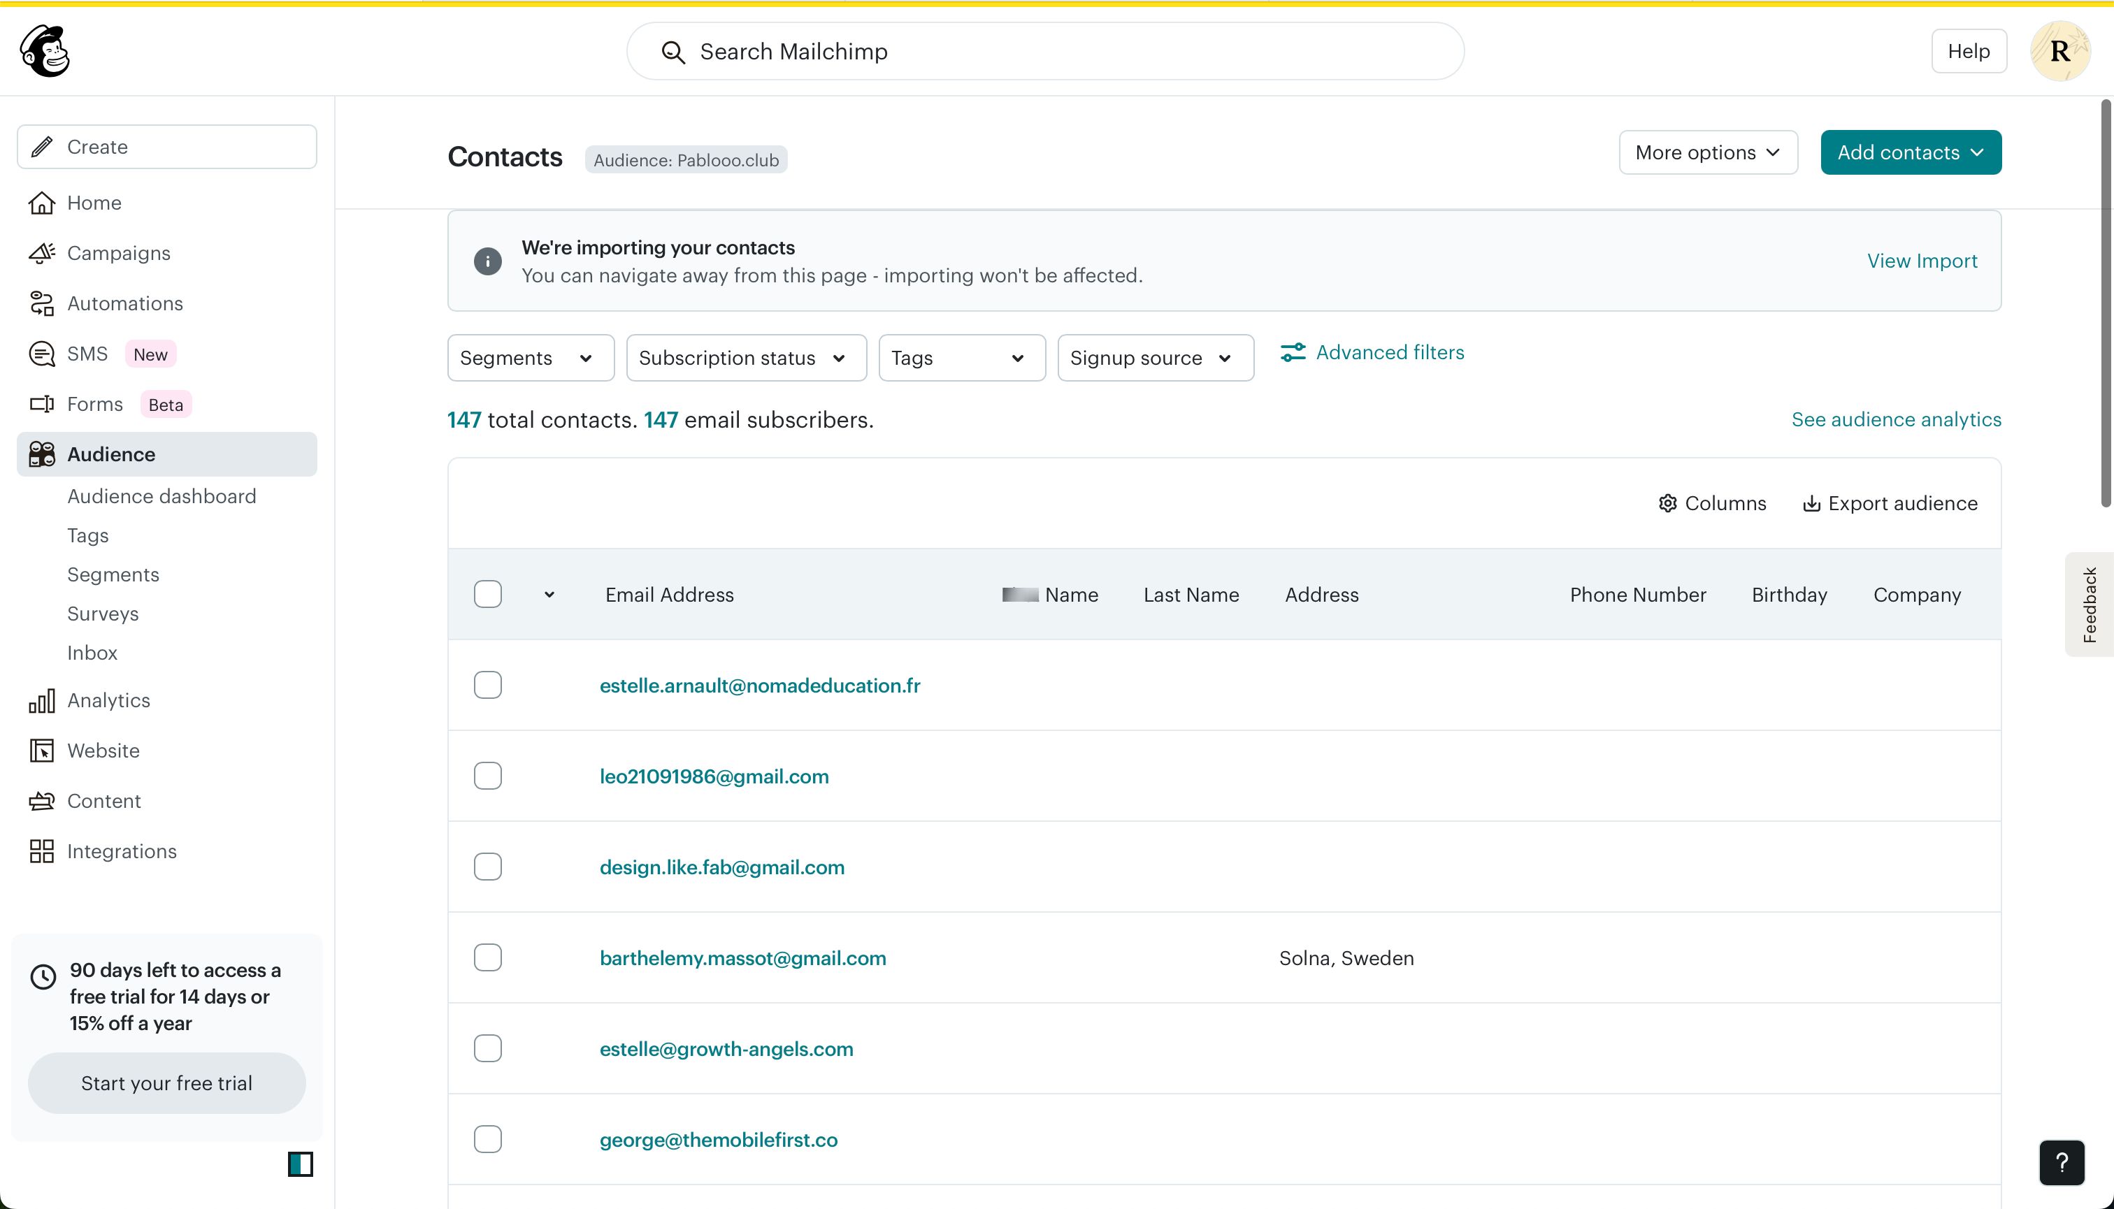Check the box for estelle@growth-angels.com
Viewport: 2114px width, 1209px height.
[x=487, y=1049]
